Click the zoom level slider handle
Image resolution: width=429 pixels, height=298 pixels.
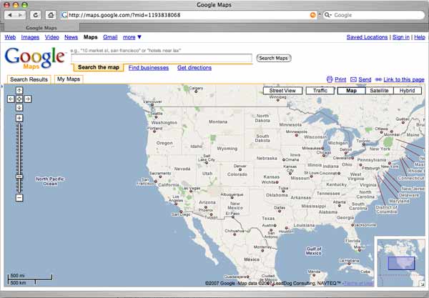point(19,177)
